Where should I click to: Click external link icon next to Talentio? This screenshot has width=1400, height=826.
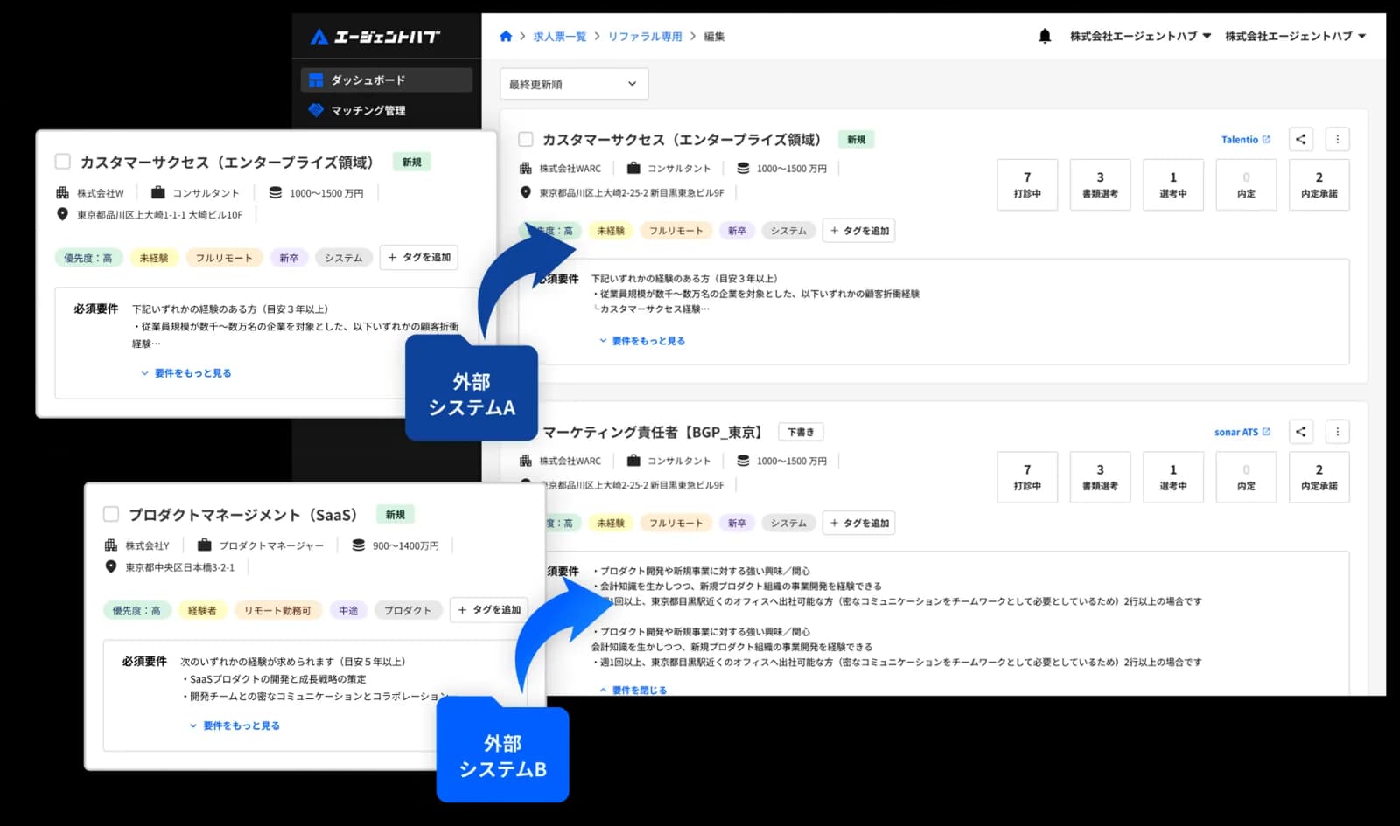click(x=1266, y=139)
